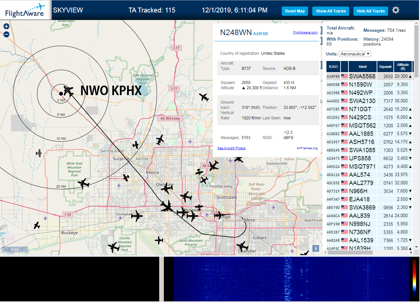Select the aircraft above the Chandler label
Viewport: 420px width, 302px height.
coord(242,246)
